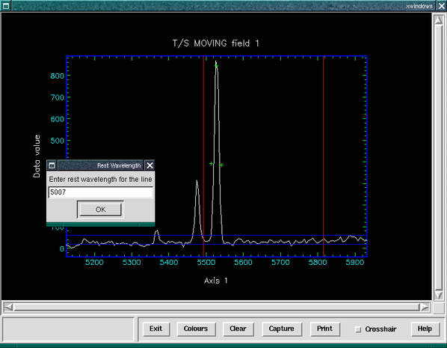Screen dimensions: 447x348
Task: Click the rest wavelength input field showing 5007
Action: click(100, 192)
